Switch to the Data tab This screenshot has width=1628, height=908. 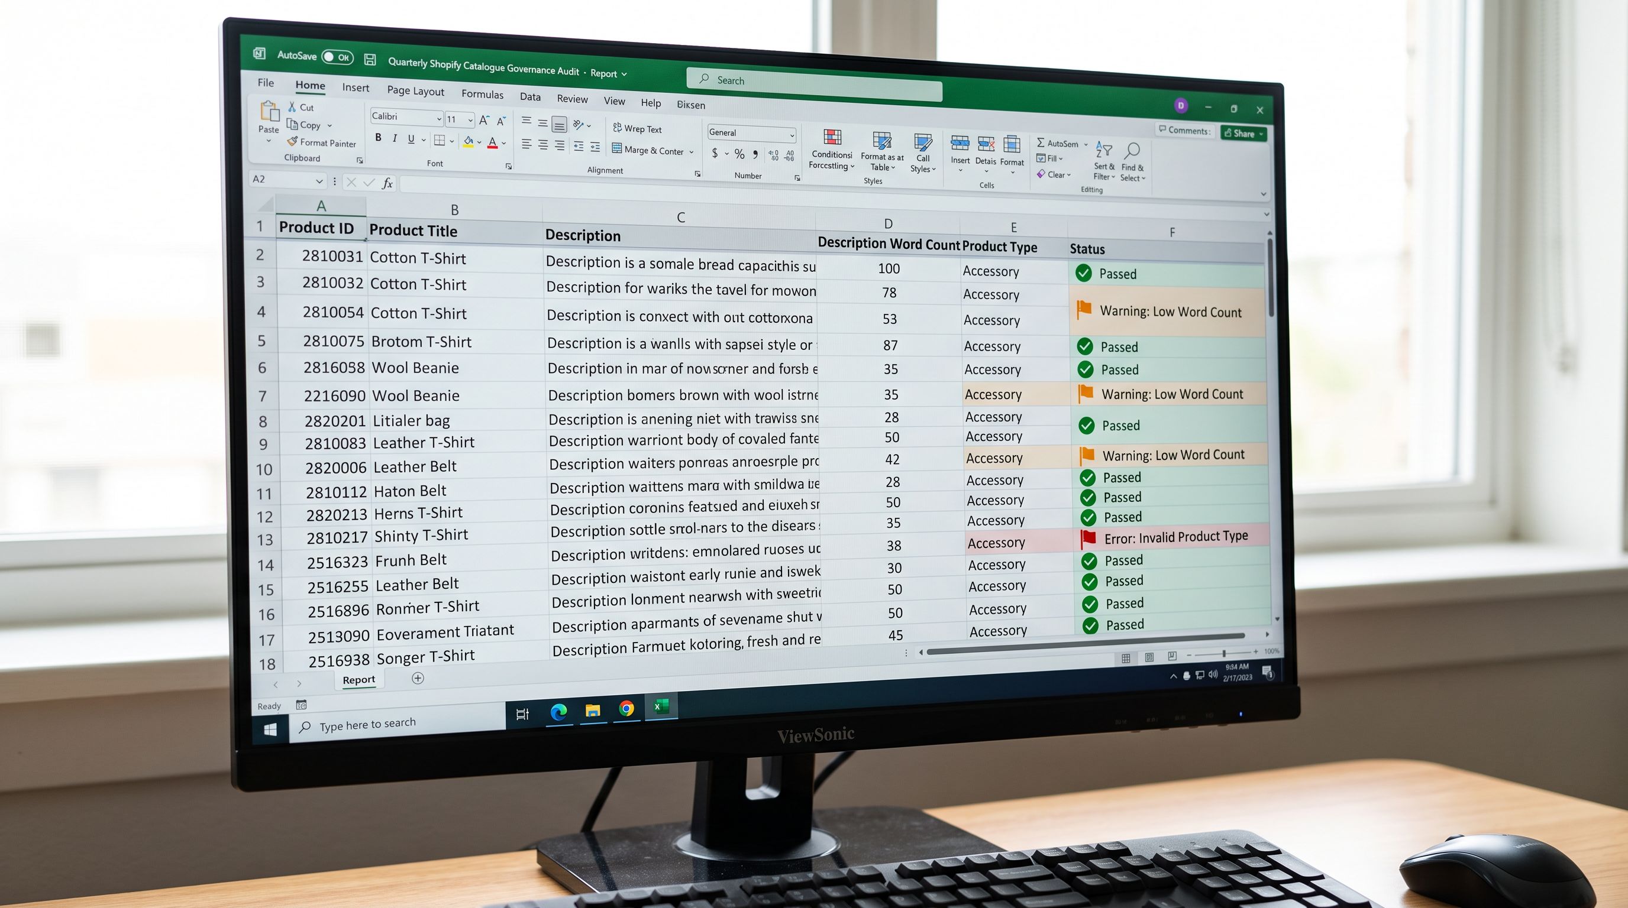tap(530, 96)
